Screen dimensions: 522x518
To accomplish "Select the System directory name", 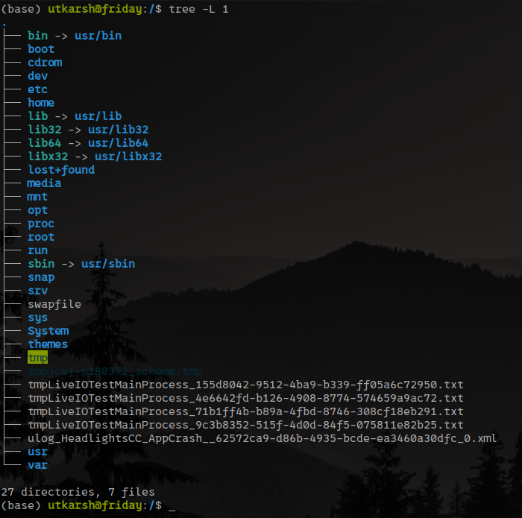I will [48, 331].
